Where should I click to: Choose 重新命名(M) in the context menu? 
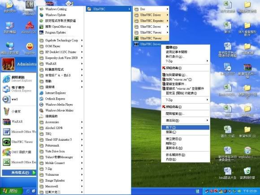pos(186,148)
